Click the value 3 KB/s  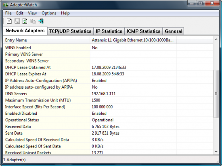[x=98, y=139]
